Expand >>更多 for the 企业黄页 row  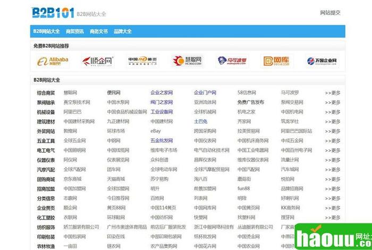coord(333,208)
